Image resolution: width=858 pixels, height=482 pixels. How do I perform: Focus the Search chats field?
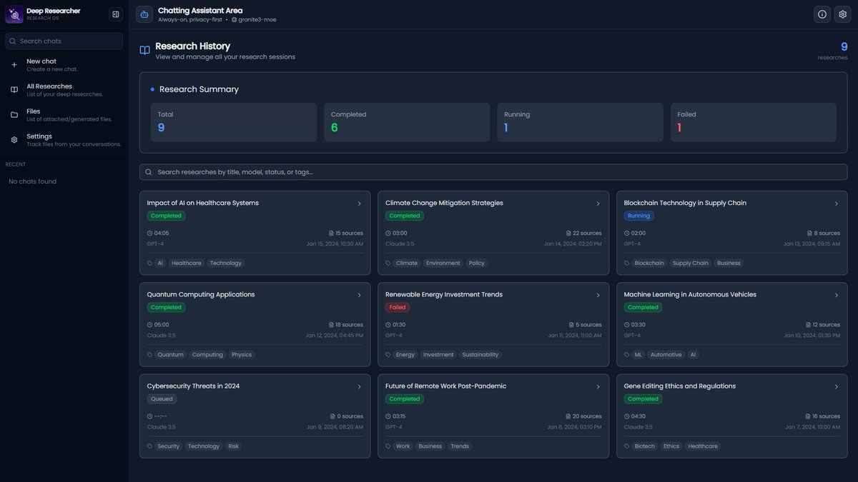(64, 41)
